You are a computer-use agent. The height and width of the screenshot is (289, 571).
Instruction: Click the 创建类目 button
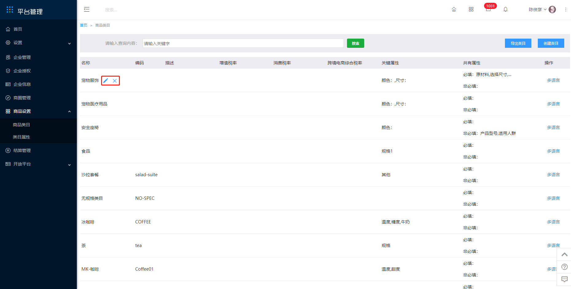[x=551, y=43]
